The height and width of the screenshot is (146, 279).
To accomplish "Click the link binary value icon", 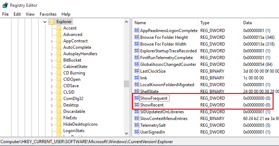I will coord(137,78).
